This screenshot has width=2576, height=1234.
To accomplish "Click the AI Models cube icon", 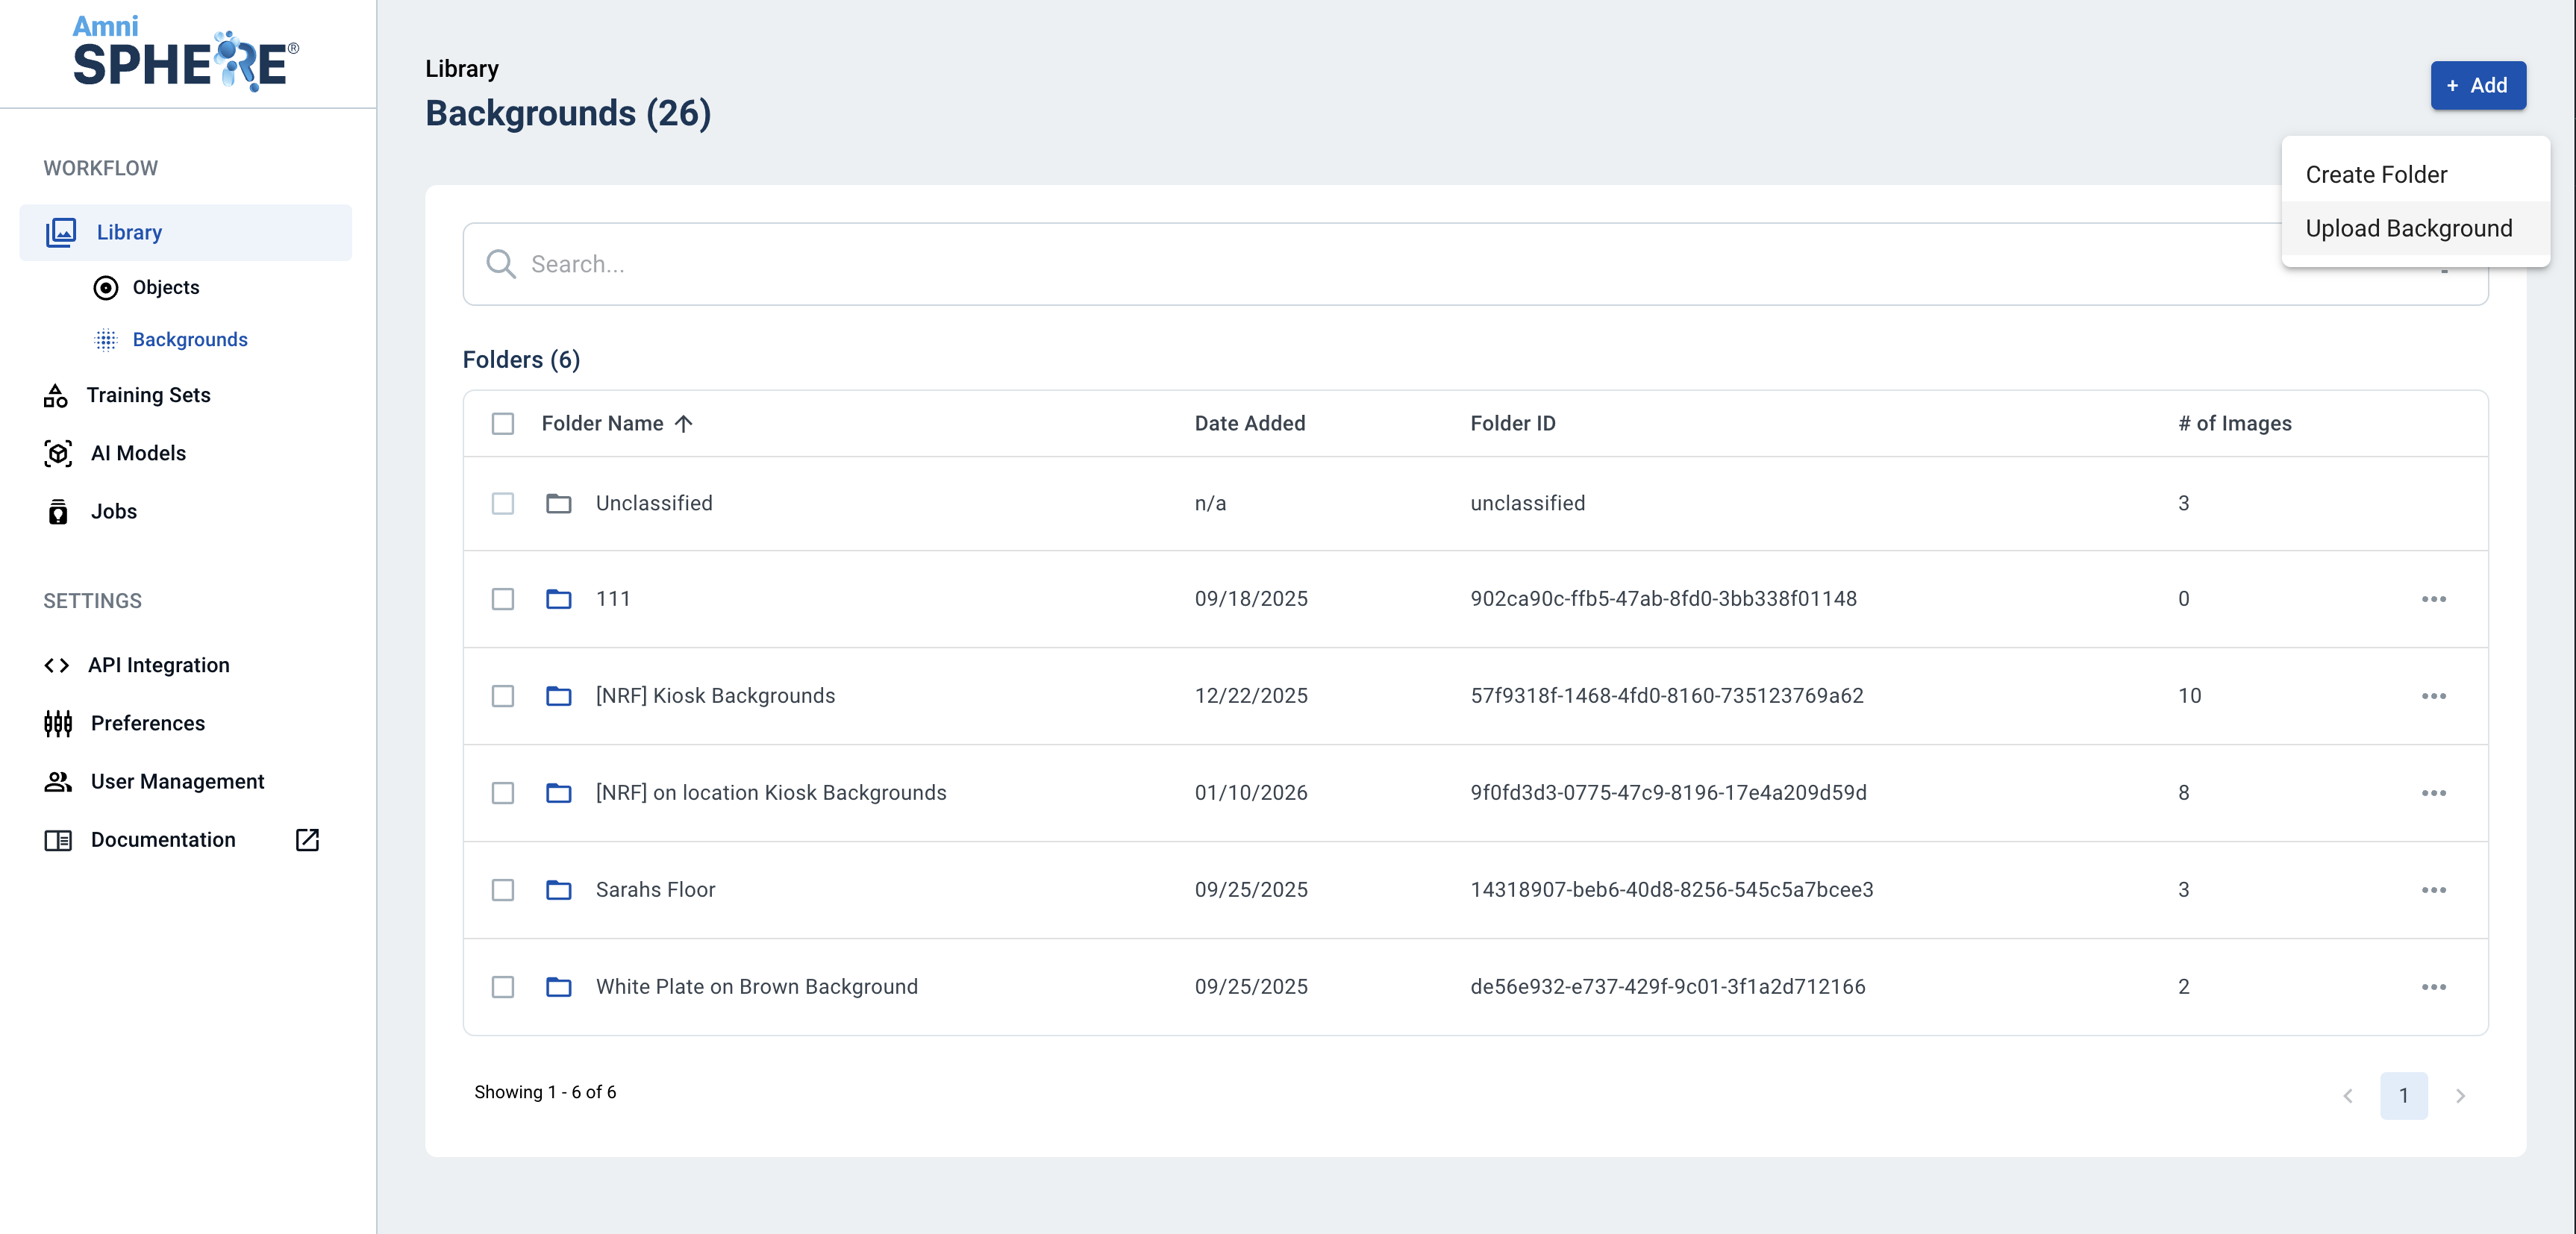I will [x=58, y=453].
